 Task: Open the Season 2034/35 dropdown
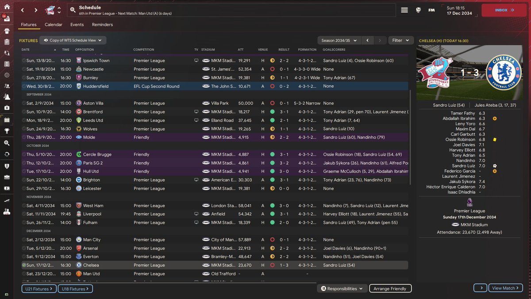pos(339,40)
